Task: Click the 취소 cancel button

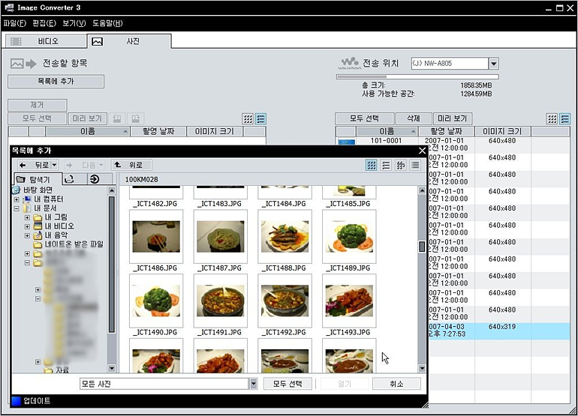Action: point(396,384)
